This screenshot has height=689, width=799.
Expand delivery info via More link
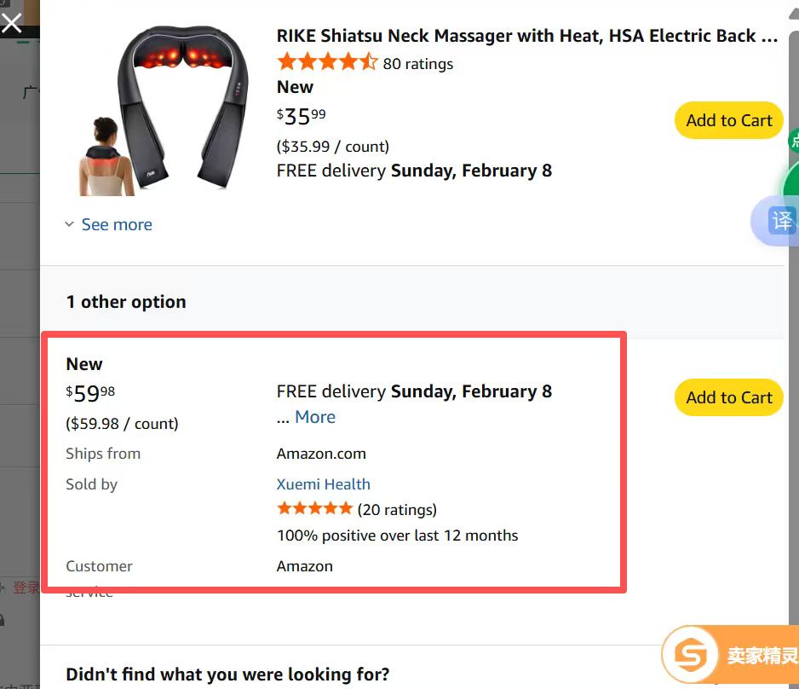click(x=314, y=417)
